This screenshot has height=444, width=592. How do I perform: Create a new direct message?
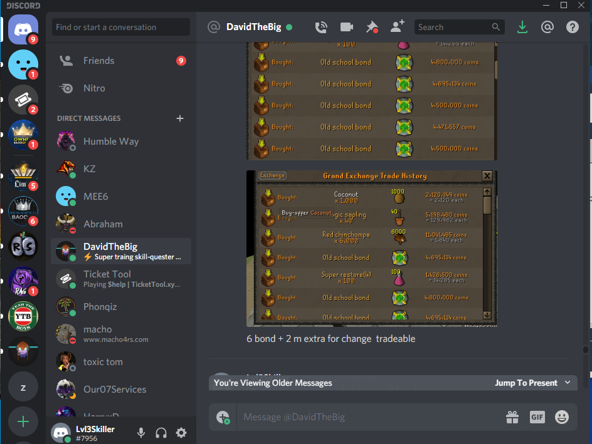coord(180,118)
